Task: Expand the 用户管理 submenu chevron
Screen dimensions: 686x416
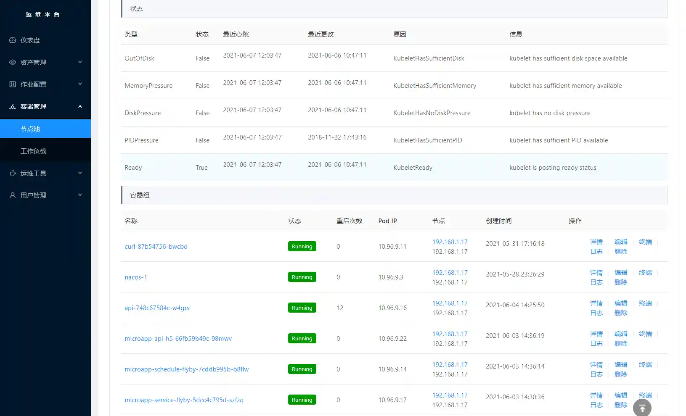Action: tap(80, 195)
